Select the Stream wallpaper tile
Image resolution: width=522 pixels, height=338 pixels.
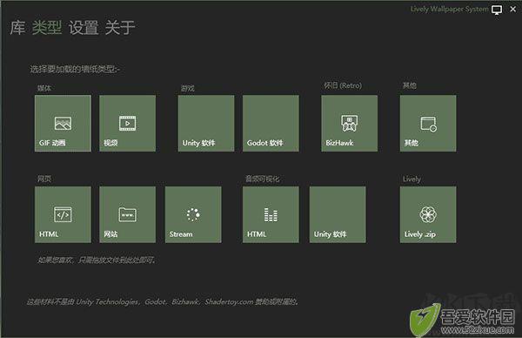(x=193, y=214)
